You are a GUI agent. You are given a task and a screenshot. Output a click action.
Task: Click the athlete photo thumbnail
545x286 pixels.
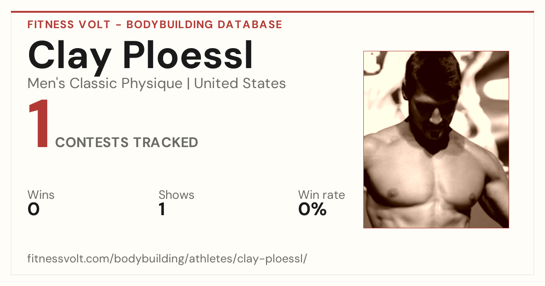point(436,139)
